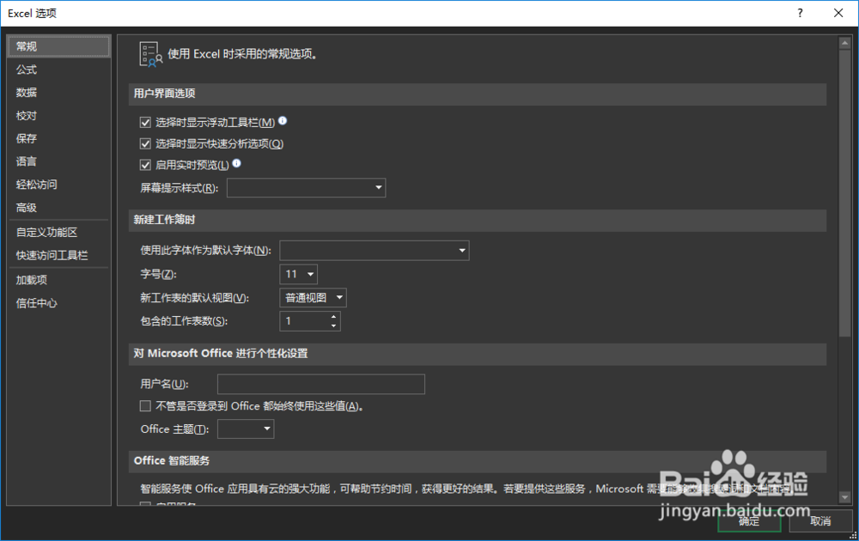
Task: Enable 不管是否登录到 Office 都始终使用这些值
Action: click(145, 405)
